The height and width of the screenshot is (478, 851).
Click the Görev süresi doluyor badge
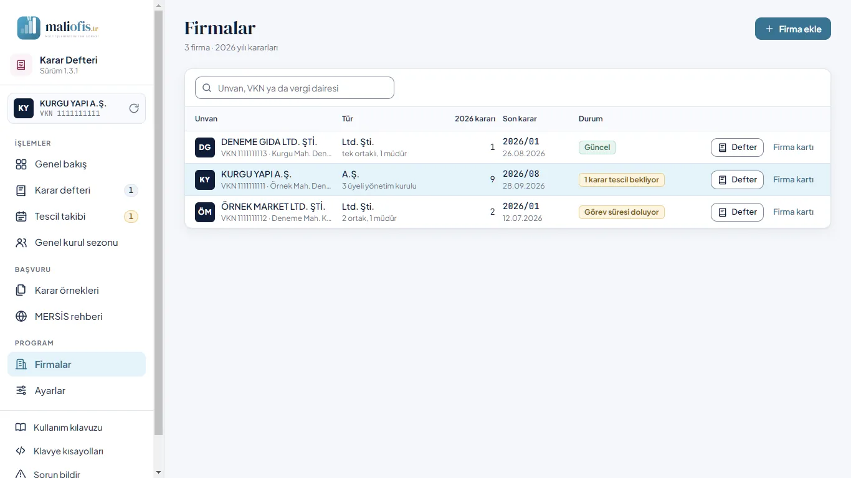(622, 212)
